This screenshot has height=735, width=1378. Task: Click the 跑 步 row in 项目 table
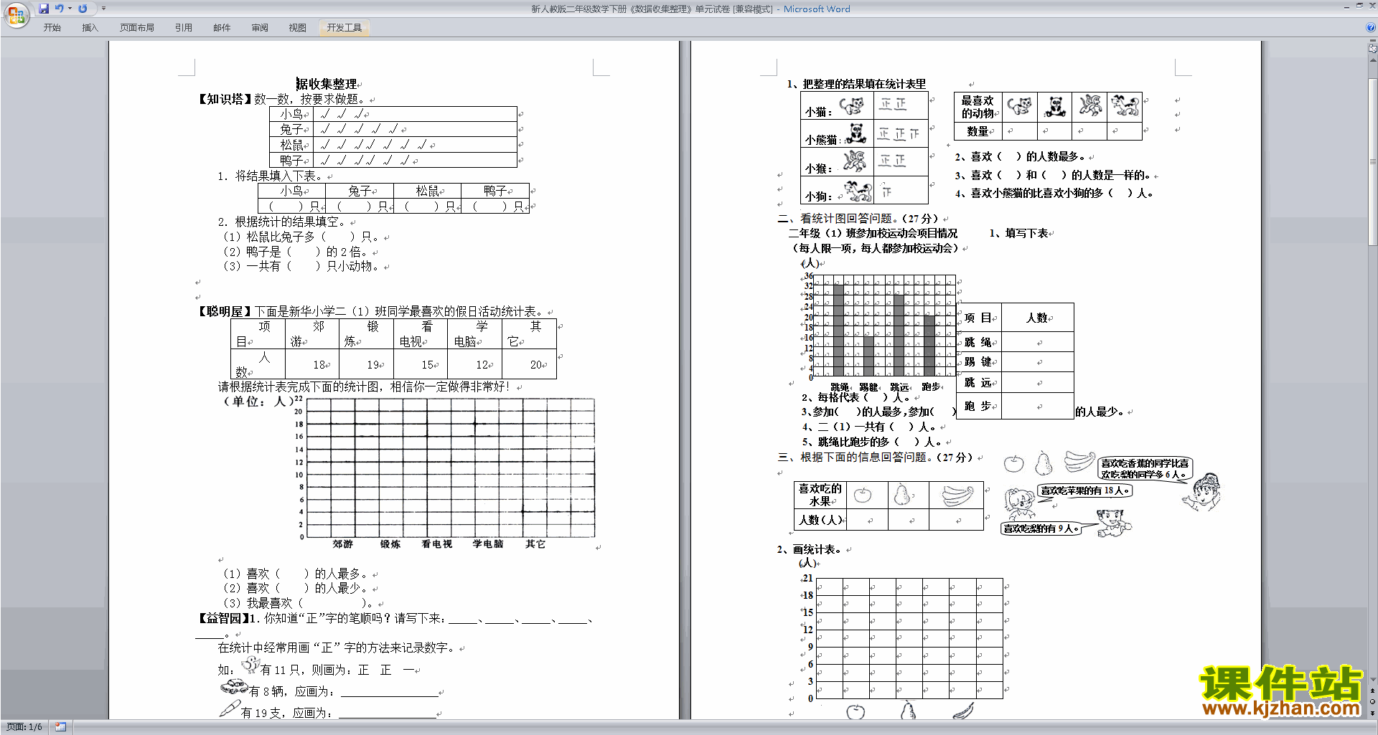[x=1016, y=406]
